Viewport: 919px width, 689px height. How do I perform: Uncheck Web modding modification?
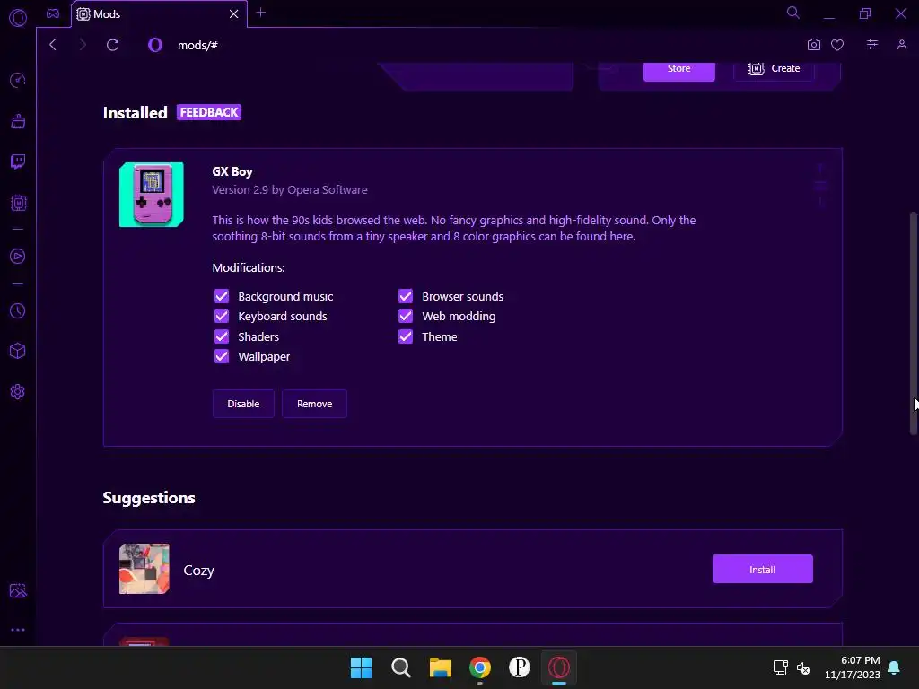(x=406, y=316)
